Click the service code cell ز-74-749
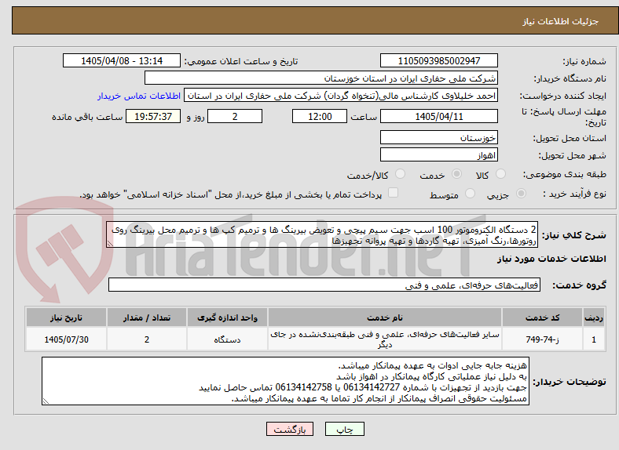This screenshot has width=619, height=450. click(x=543, y=339)
